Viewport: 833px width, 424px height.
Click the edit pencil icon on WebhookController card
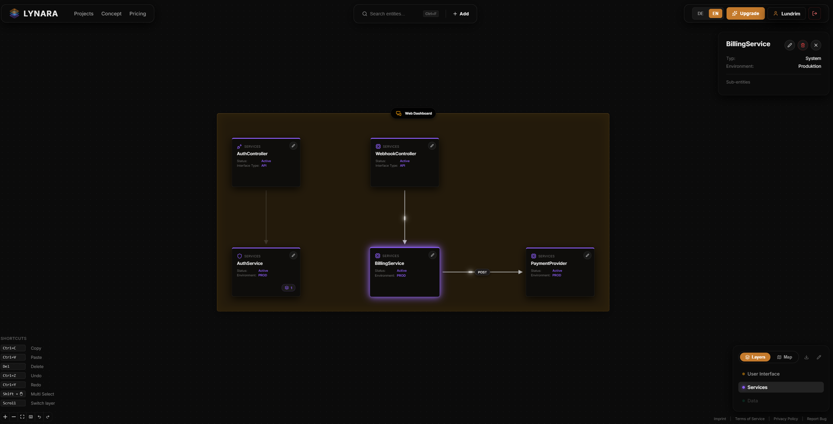pyautogui.click(x=432, y=145)
